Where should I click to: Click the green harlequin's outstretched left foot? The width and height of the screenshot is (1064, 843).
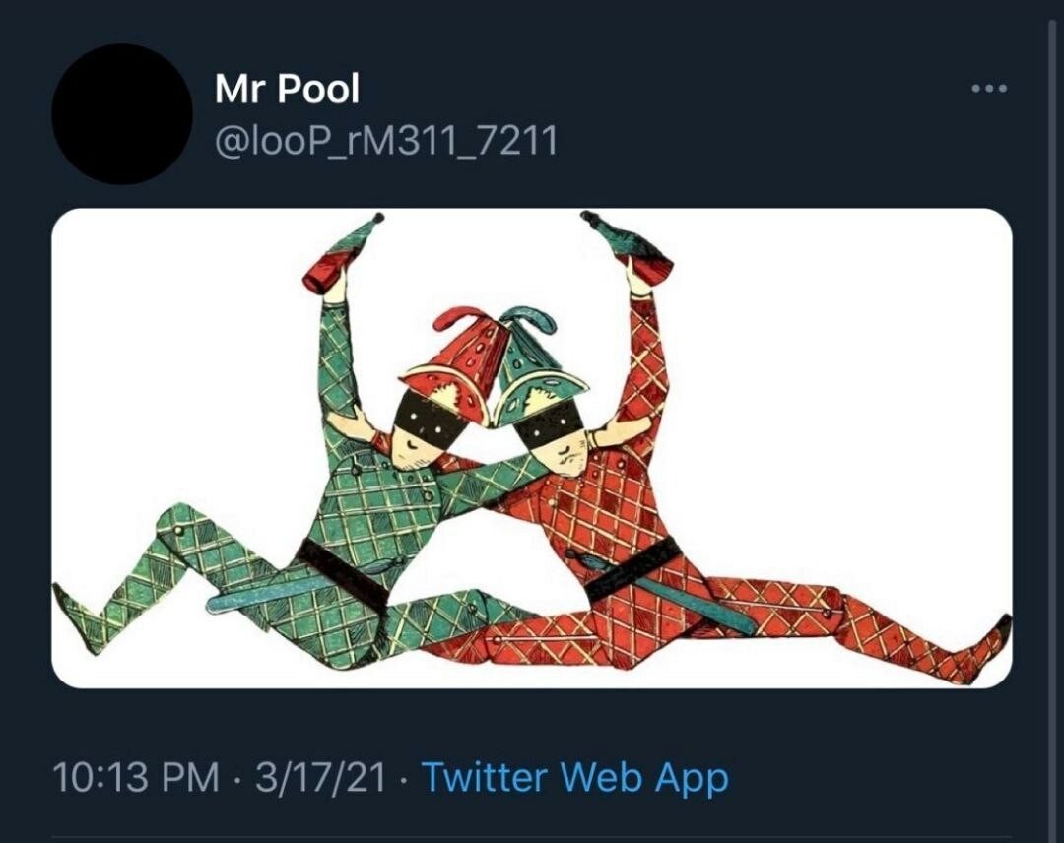(x=74, y=611)
